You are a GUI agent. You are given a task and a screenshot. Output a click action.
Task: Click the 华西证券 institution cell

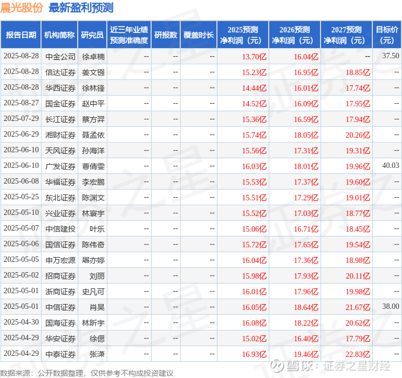point(60,88)
